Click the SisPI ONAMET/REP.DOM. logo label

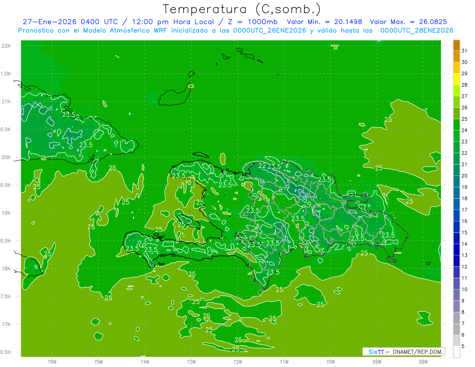click(403, 352)
